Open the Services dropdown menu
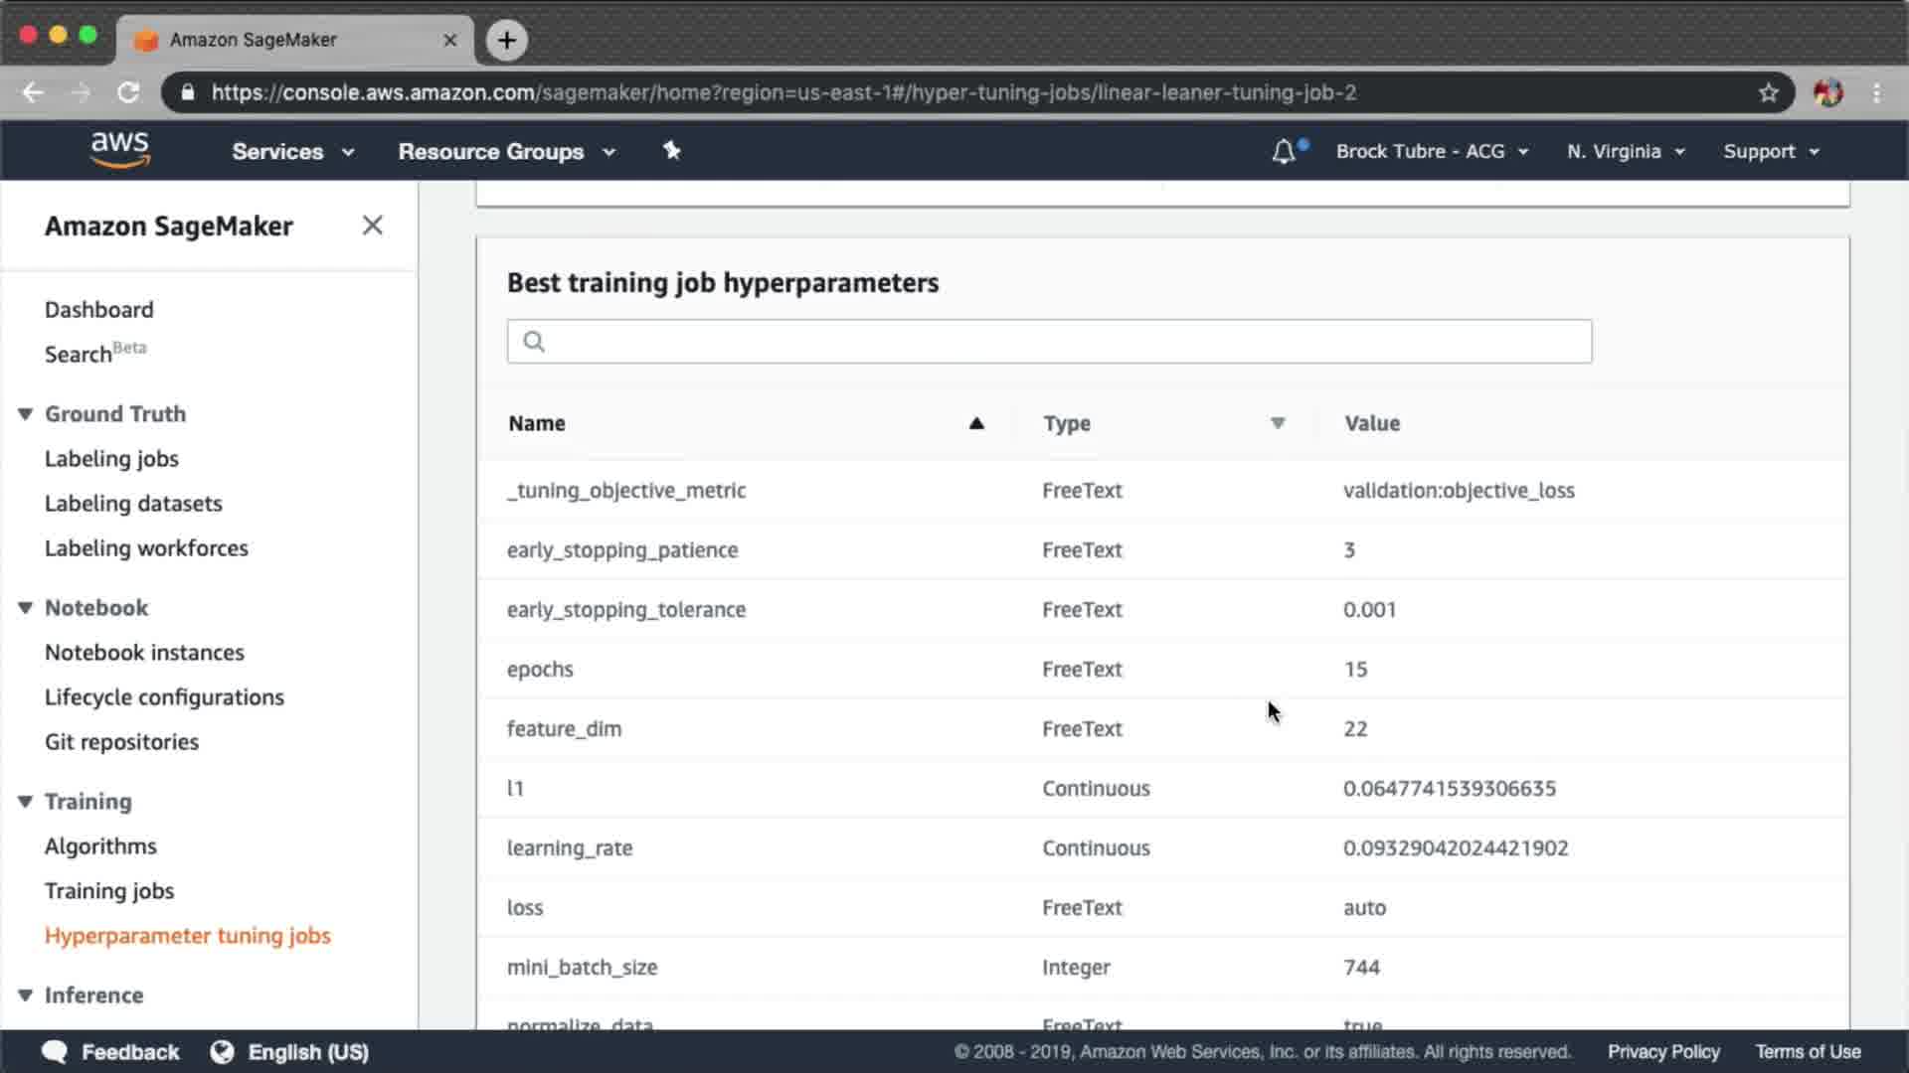The height and width of the screenshot is (1073, 1909). pyautogui.click(x=292, y=151)
